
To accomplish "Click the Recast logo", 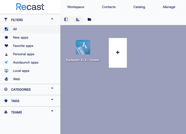I will pyautogui.click(x=30, y=7).
